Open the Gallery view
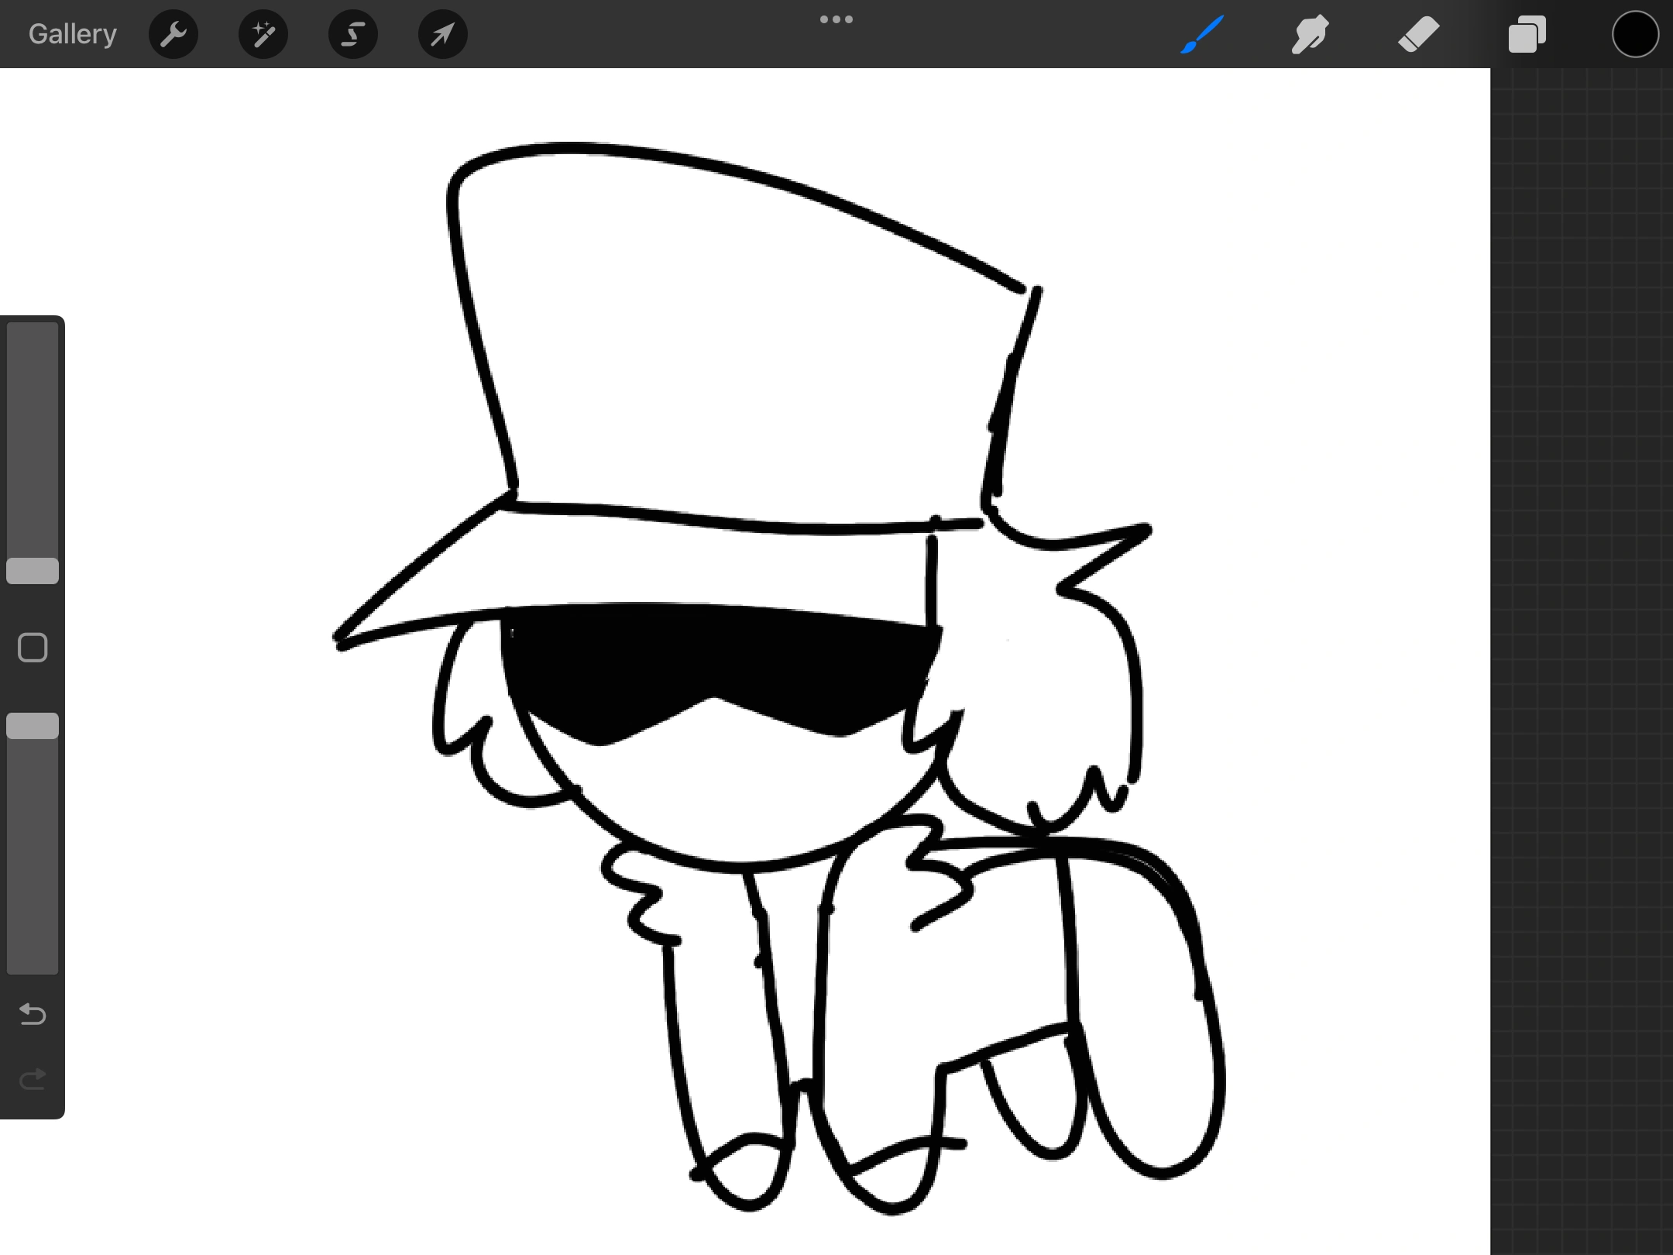 (72, 34)
